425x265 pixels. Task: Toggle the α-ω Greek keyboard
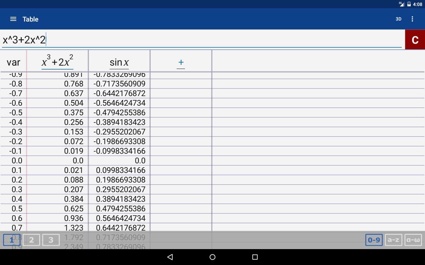tap(413, 240)
